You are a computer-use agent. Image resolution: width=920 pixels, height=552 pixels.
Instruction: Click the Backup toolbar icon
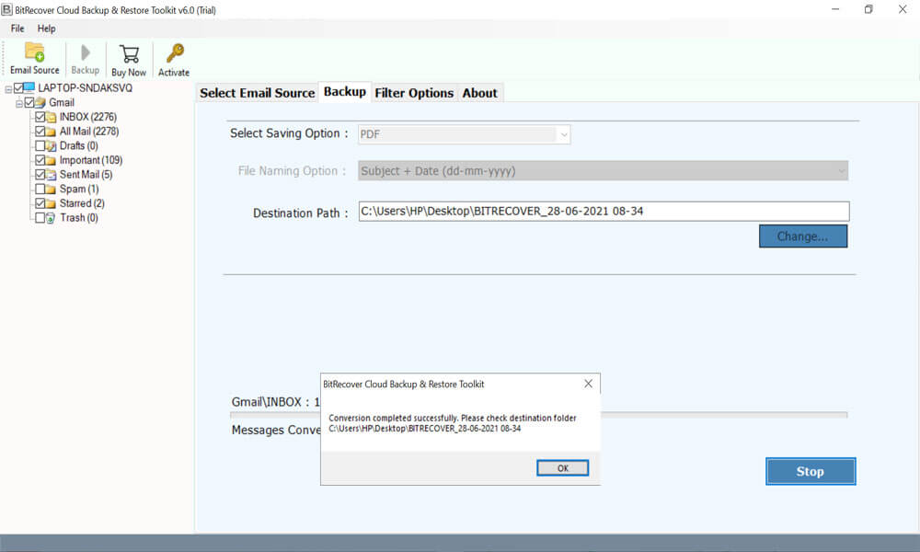click(x=85, y=53)
